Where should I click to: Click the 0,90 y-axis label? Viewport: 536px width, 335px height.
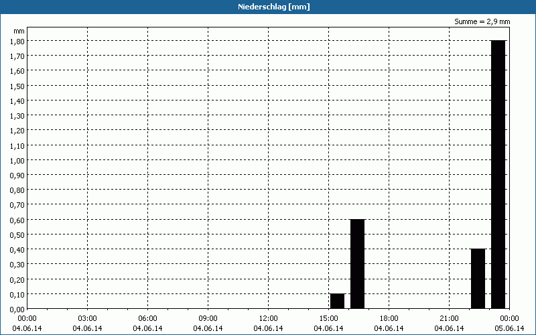pyautogui.click(x=17, y=176)
